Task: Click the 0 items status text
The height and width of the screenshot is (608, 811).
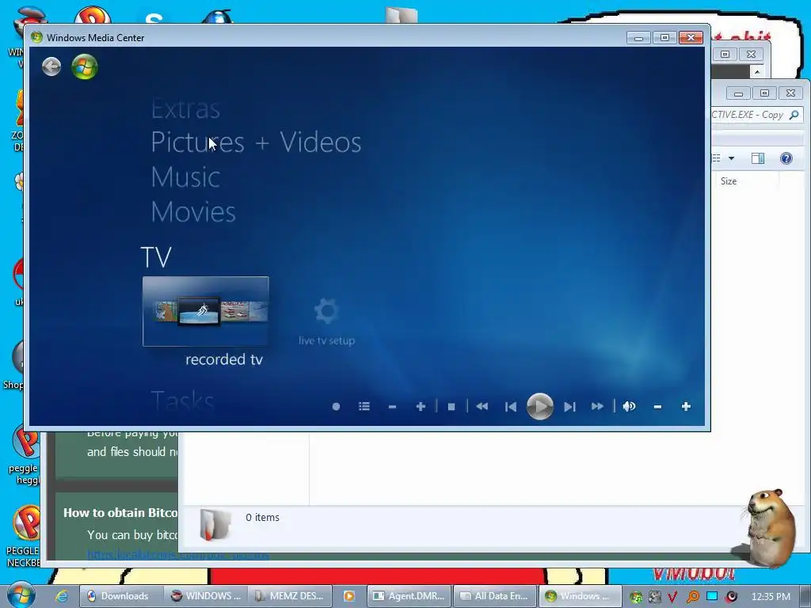Action: 262,518
